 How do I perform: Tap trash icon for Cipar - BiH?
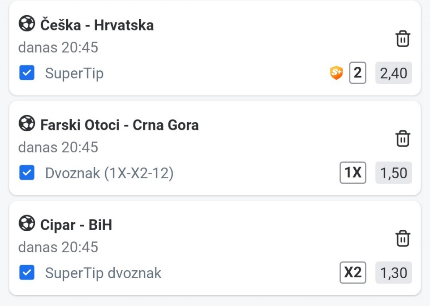(x=403, y=238)
